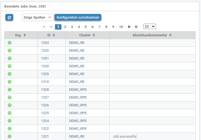Sort by Cluster column sort icon

pyautogui.click(x=93, y=35)
